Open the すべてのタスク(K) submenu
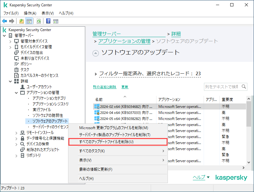This screenshot has width=254, height=192. coord(118,151)
